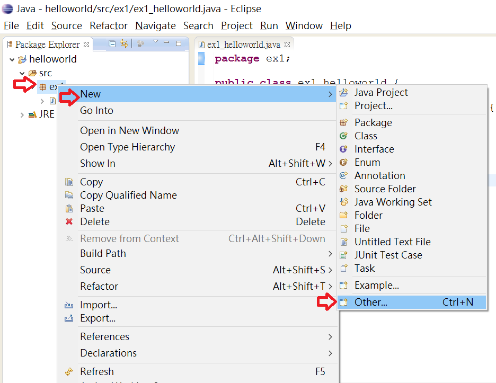
Task: Click the Annotation @ icon
Action: [343, 175]
